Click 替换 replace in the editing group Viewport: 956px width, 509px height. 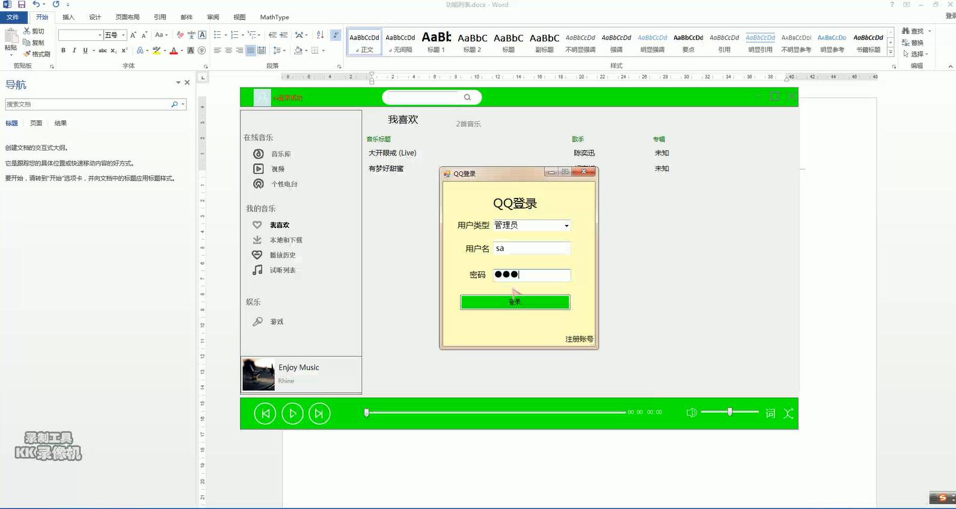(913, 43)
